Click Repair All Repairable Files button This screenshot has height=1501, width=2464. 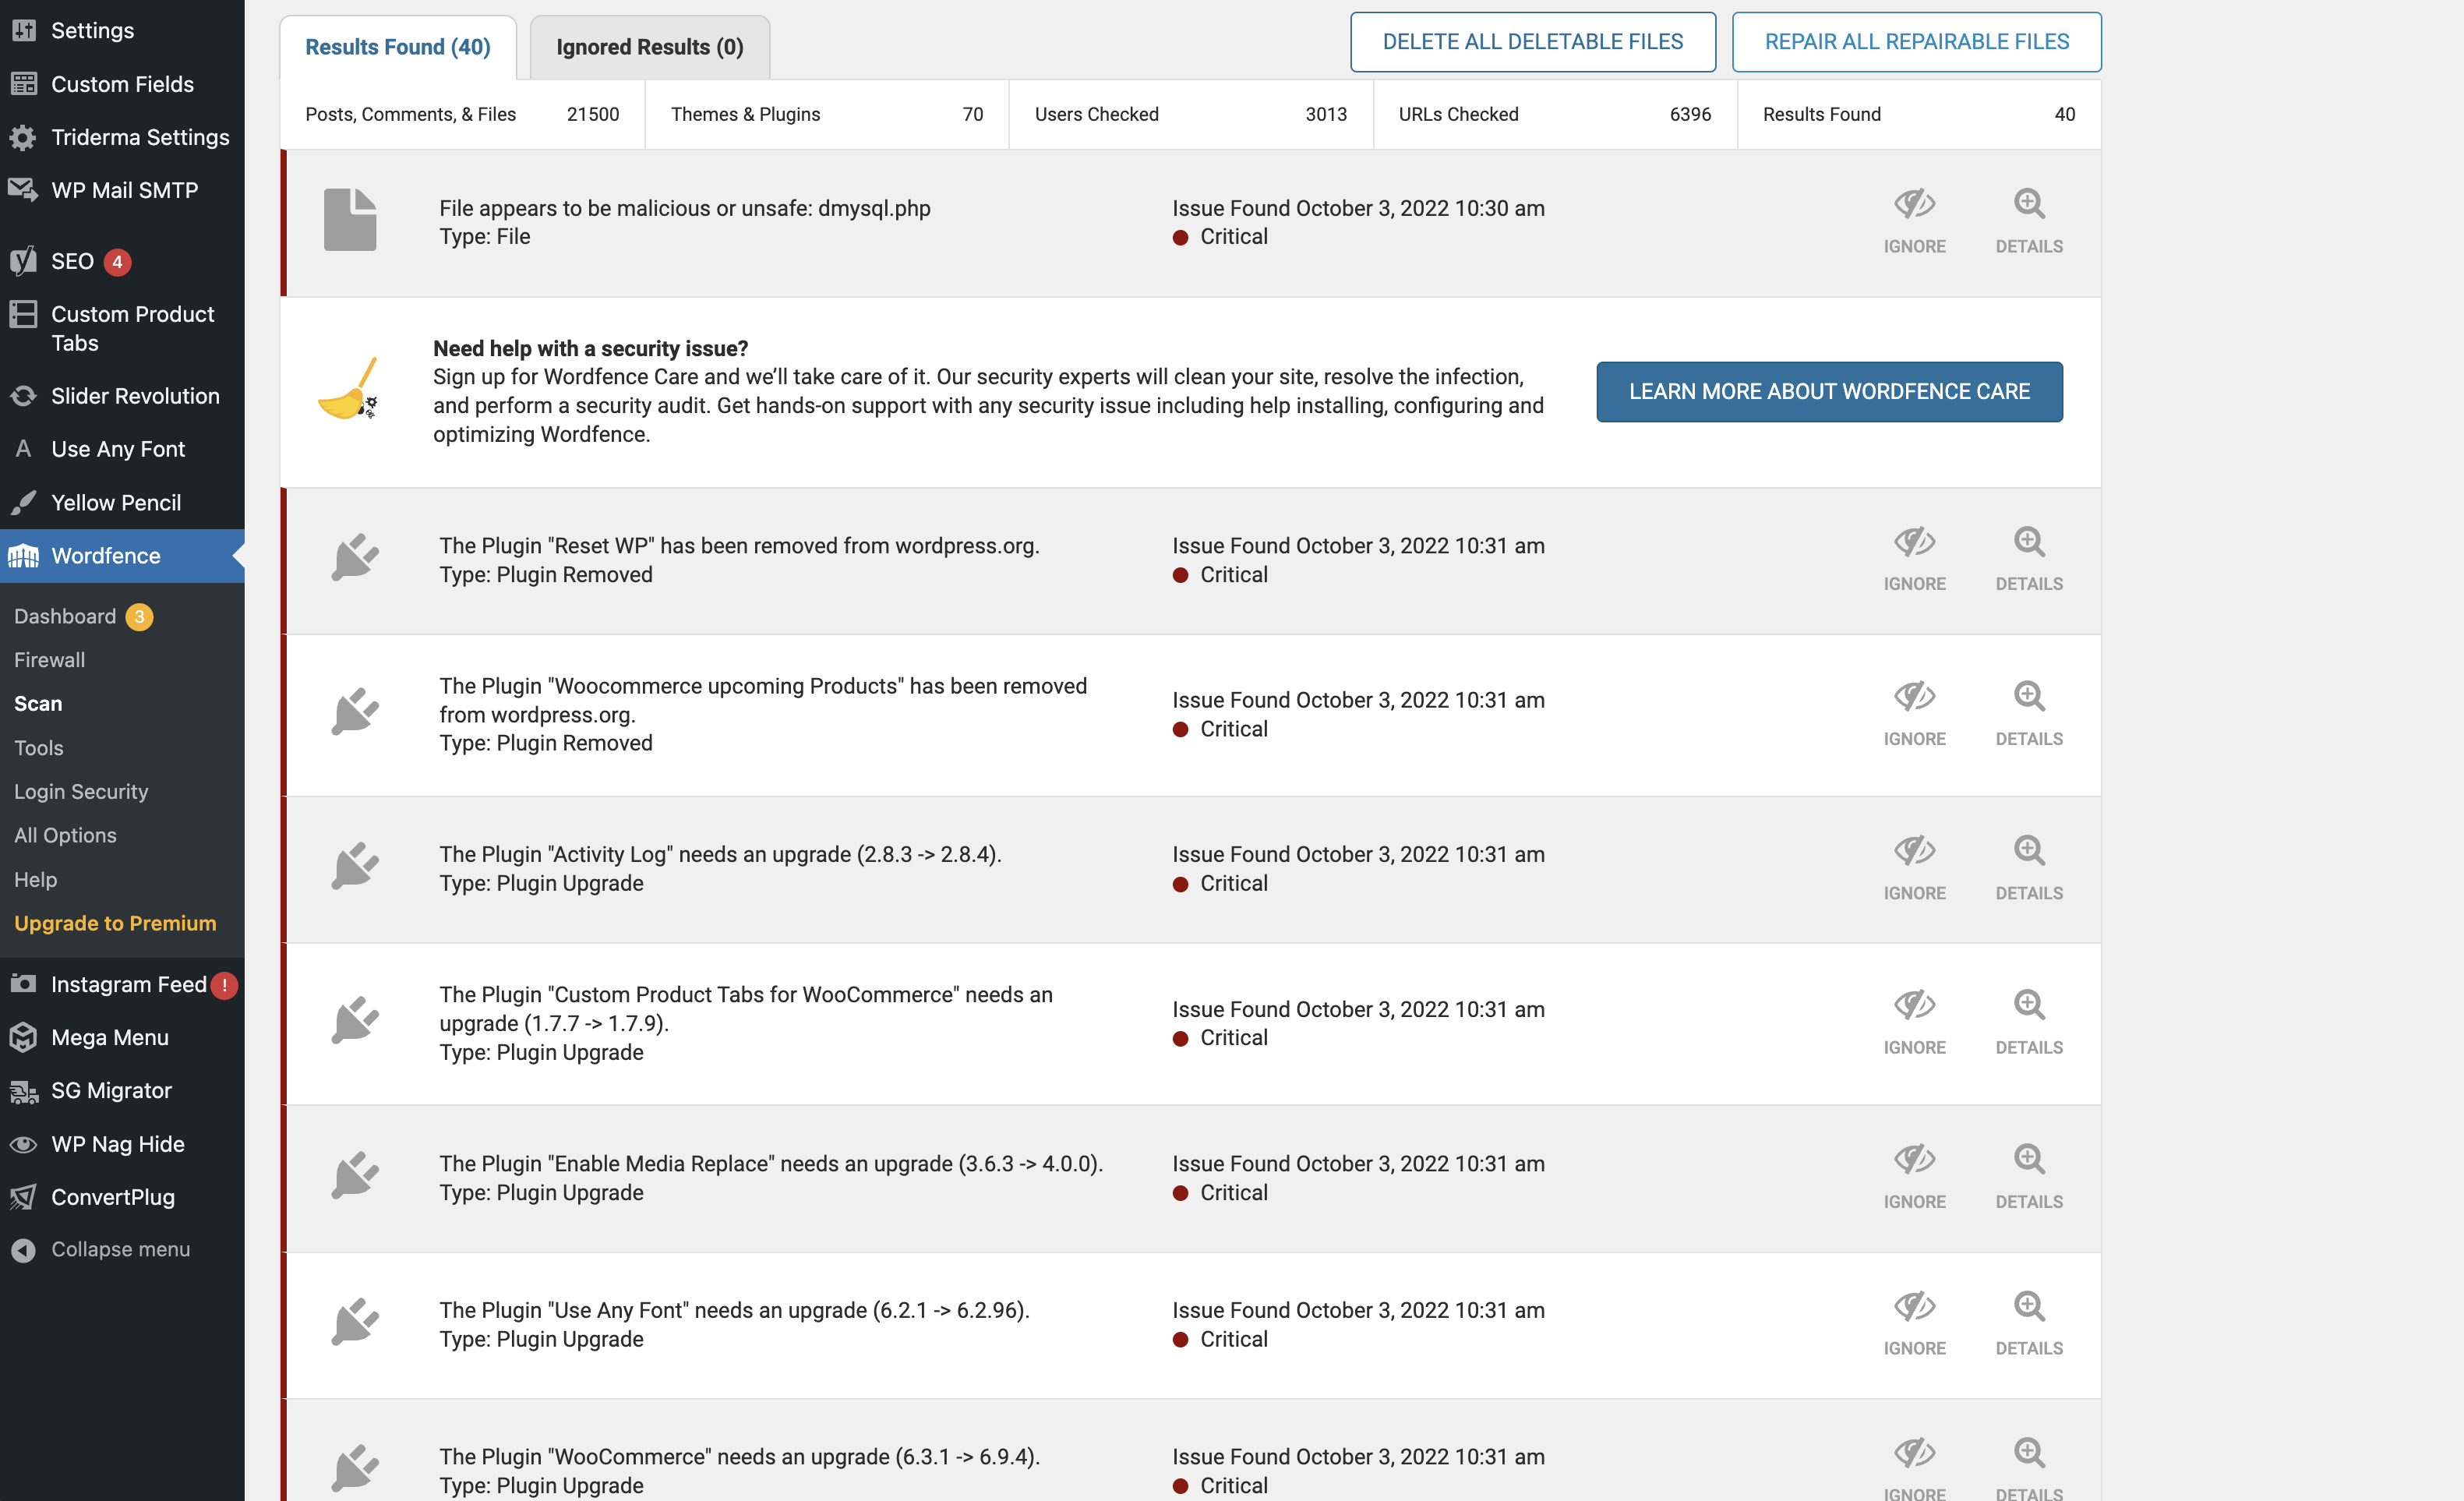[x=1916, y=42]
